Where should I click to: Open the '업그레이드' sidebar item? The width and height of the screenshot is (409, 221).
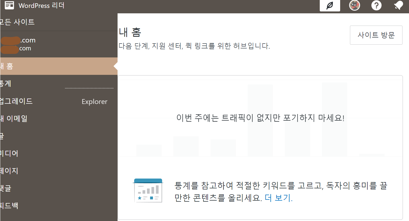[59, 101]
